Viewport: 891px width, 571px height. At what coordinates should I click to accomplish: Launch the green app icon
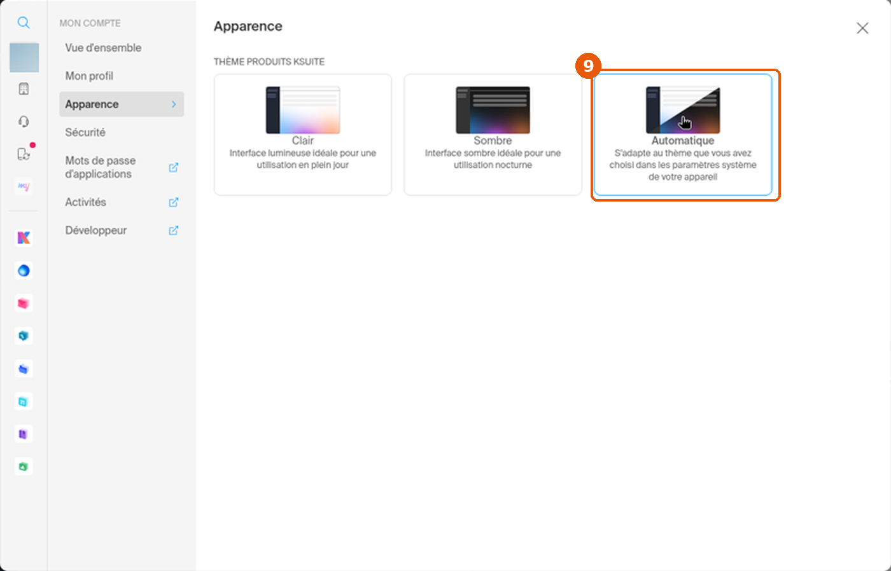point(24,467)
